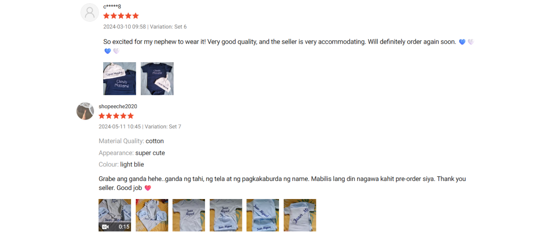The width and height of the screenshot is (551, 236).
Task: Click the pink heart emoji after Good job
Action: click(148, 188)
